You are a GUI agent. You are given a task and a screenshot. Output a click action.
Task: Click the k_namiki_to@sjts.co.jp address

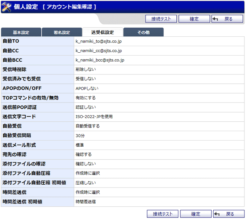98,41
